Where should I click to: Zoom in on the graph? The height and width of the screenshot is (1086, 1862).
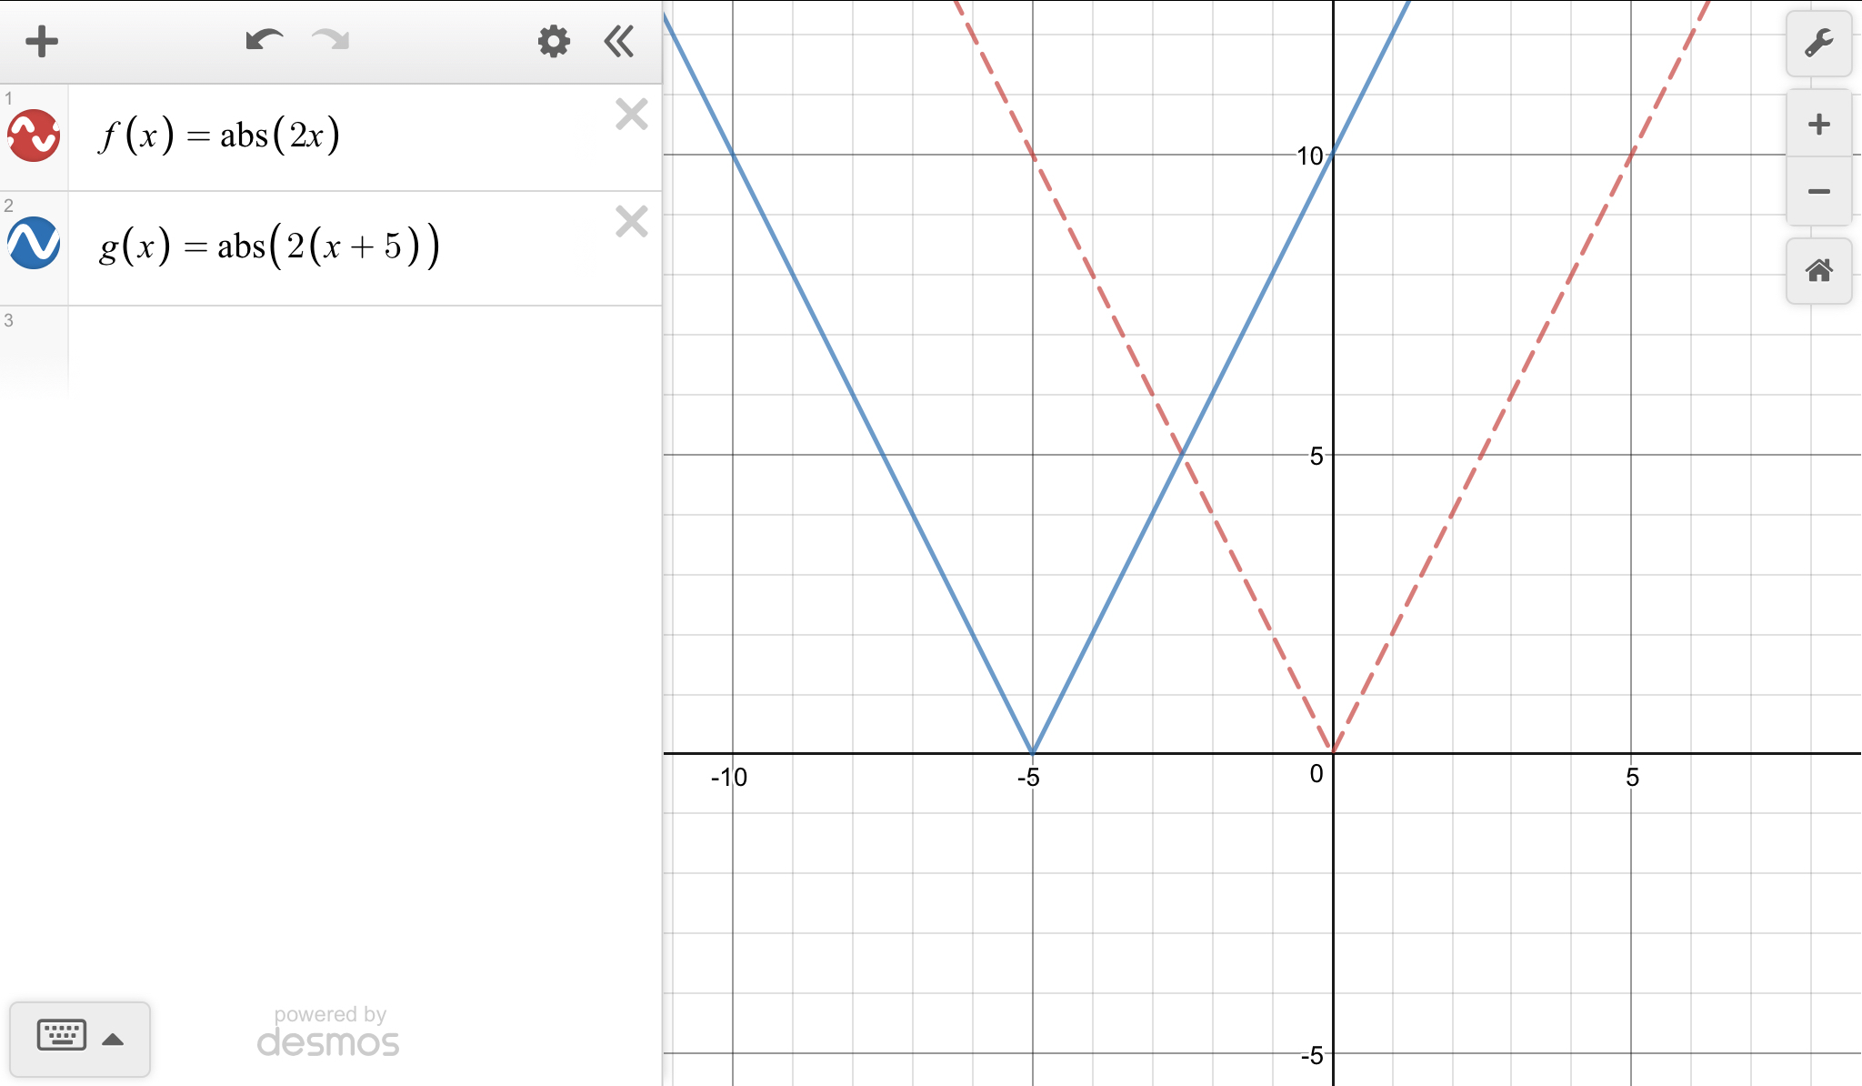pos(1818,125)
